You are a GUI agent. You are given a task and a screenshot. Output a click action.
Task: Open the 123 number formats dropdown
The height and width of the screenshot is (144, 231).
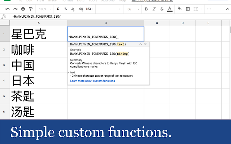[89, 9]
